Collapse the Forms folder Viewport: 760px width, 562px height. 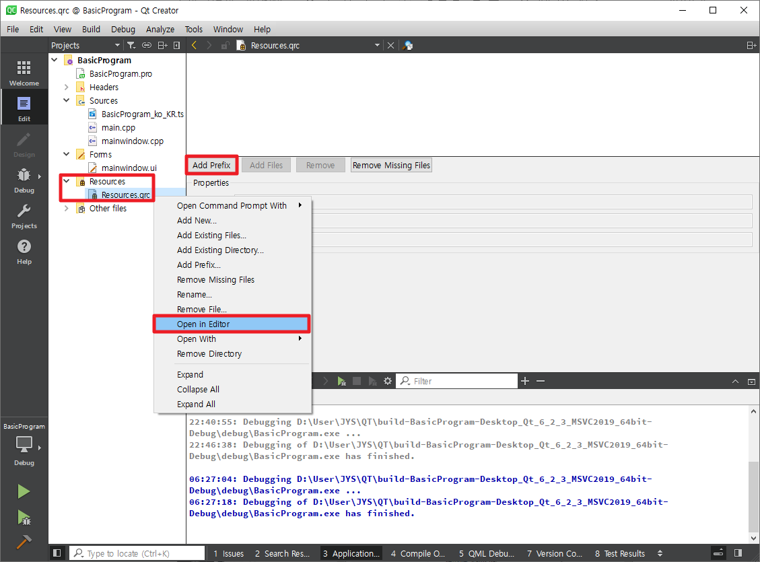(67, 154)
